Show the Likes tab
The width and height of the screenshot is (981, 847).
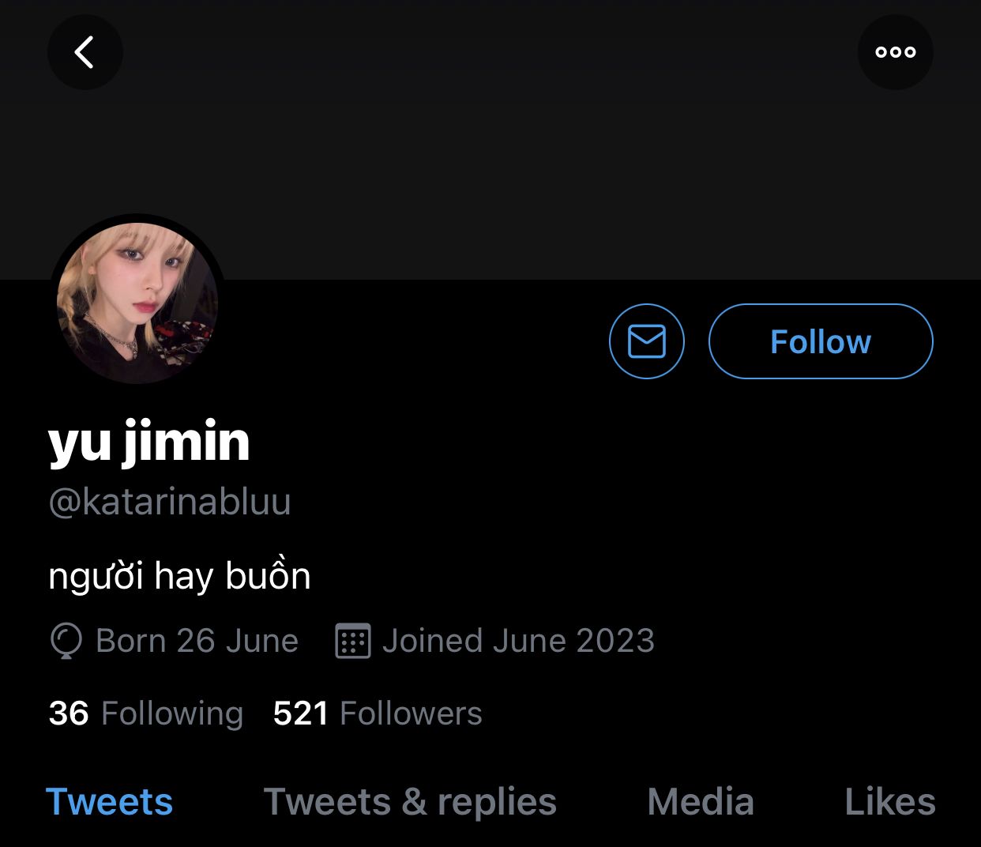pyautogui.click(x=889, y=802)
